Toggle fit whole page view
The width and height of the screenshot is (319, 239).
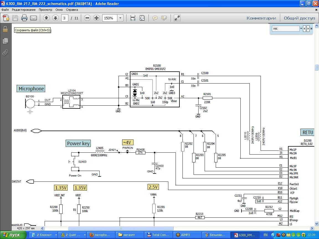pos(142,18)
